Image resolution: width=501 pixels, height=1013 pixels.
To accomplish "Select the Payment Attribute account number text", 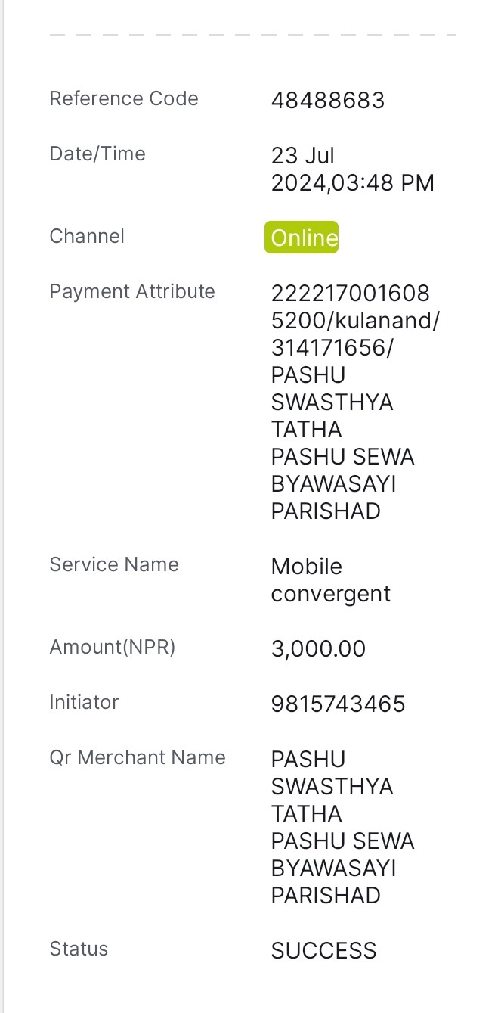I will [351, 306].
